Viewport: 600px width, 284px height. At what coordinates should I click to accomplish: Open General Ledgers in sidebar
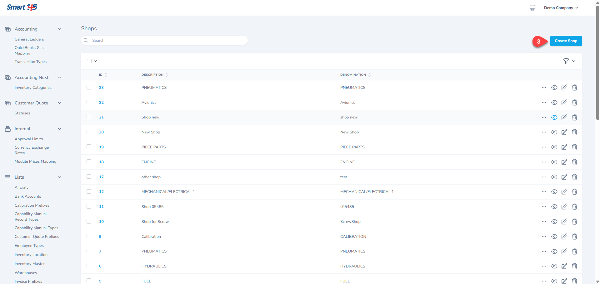point(29,39)
